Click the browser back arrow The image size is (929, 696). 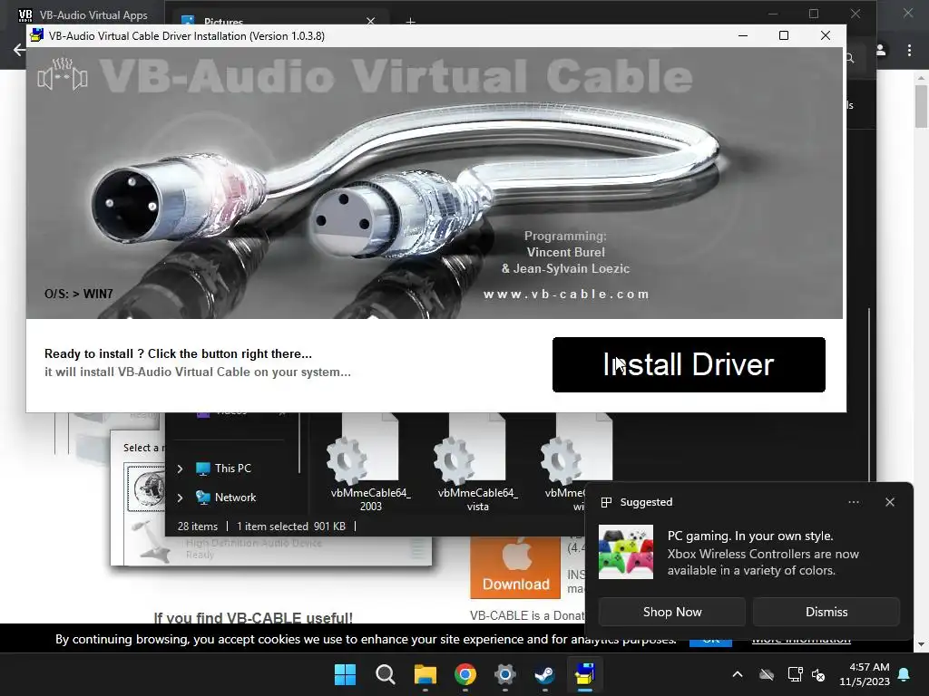pyautogui.click(x=20, y=50)
